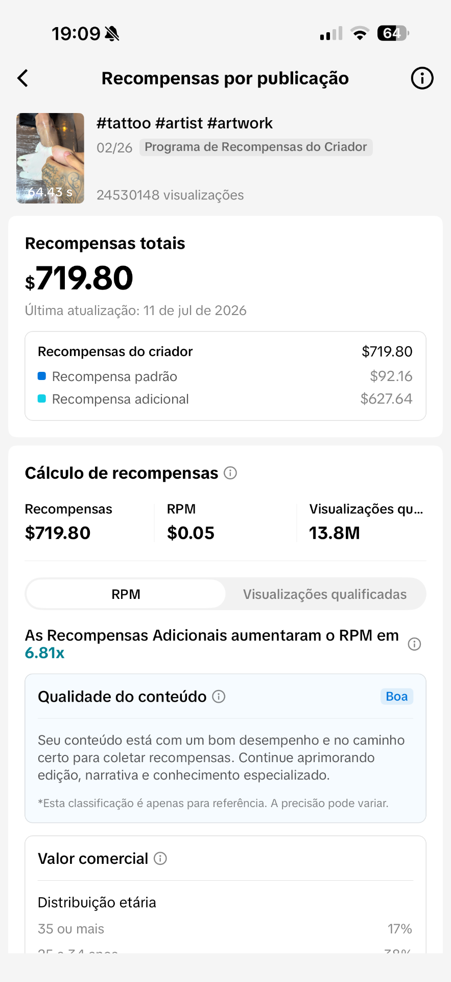The height and width of the screenshot is (982, 451).
Task: Go back with the left arrow
Action: click(23, 78)
